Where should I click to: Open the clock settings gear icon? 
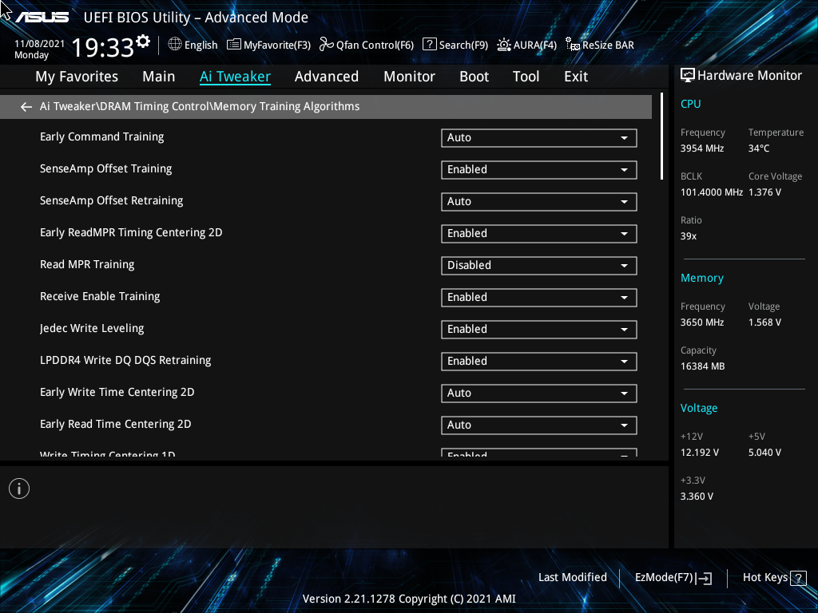(x=143, y=42)
